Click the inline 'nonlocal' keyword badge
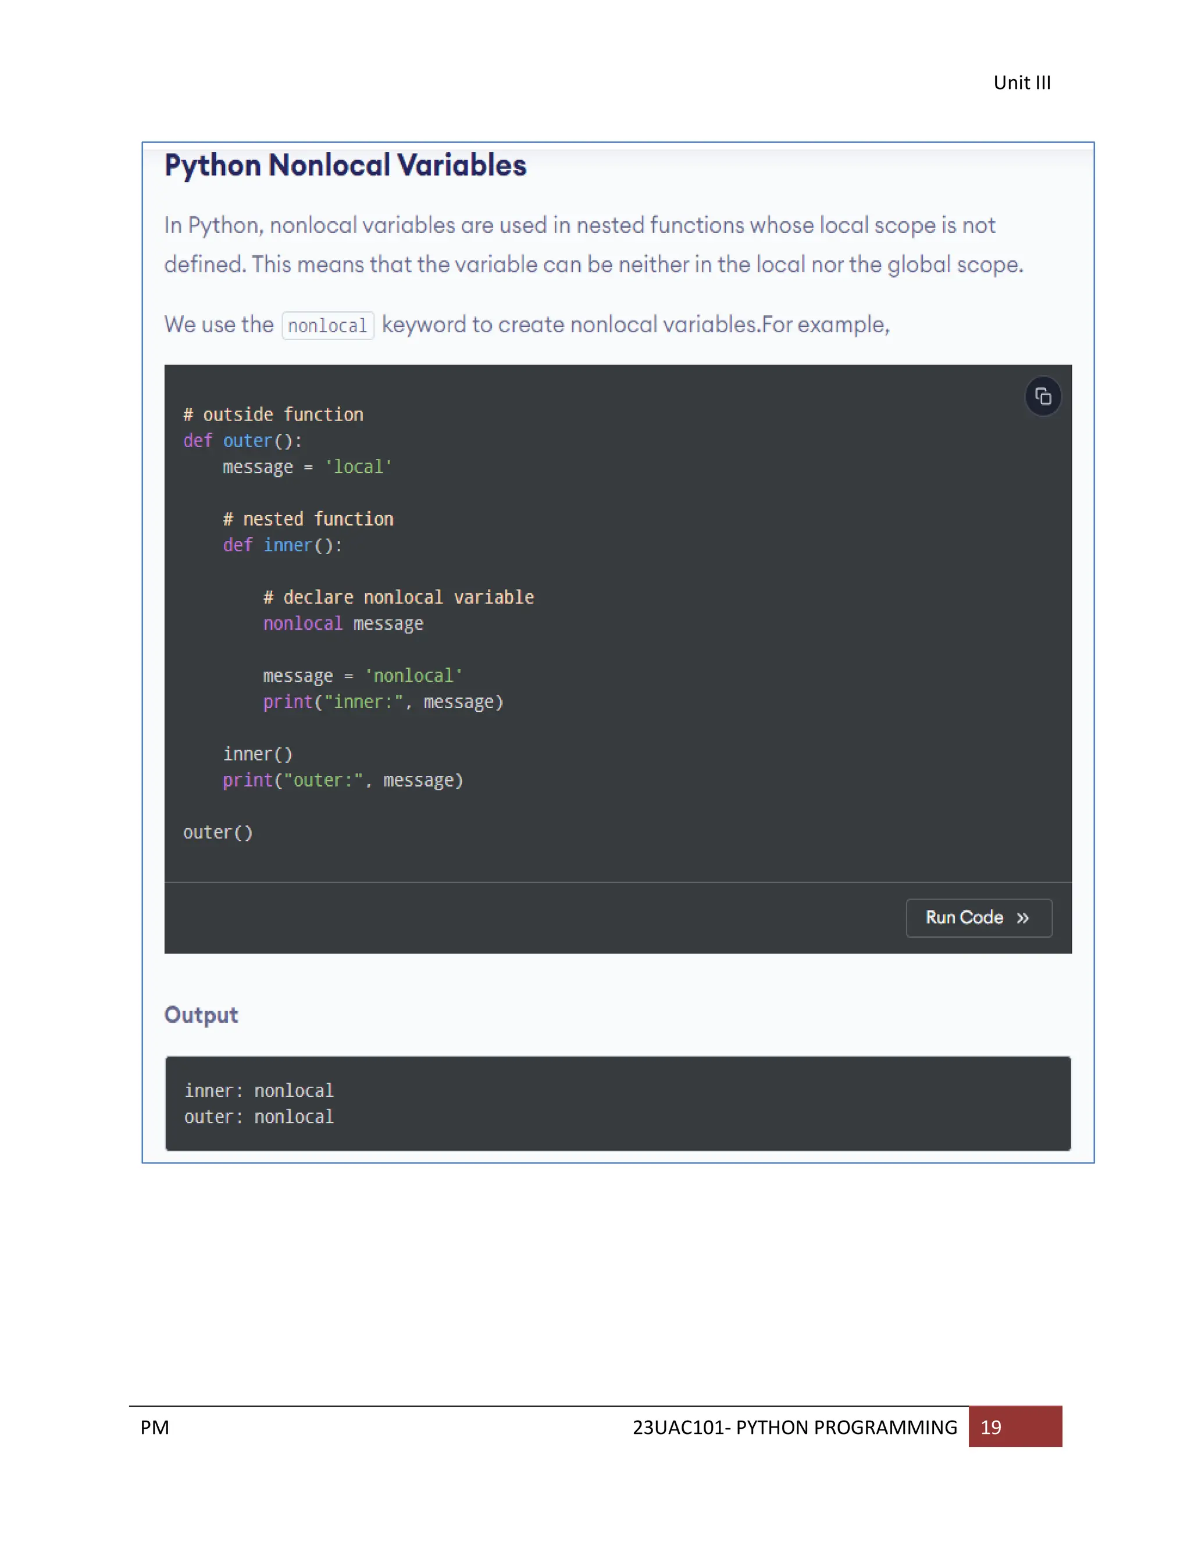Viewport: 1191px width, 1541px height. tap(327, 325)
